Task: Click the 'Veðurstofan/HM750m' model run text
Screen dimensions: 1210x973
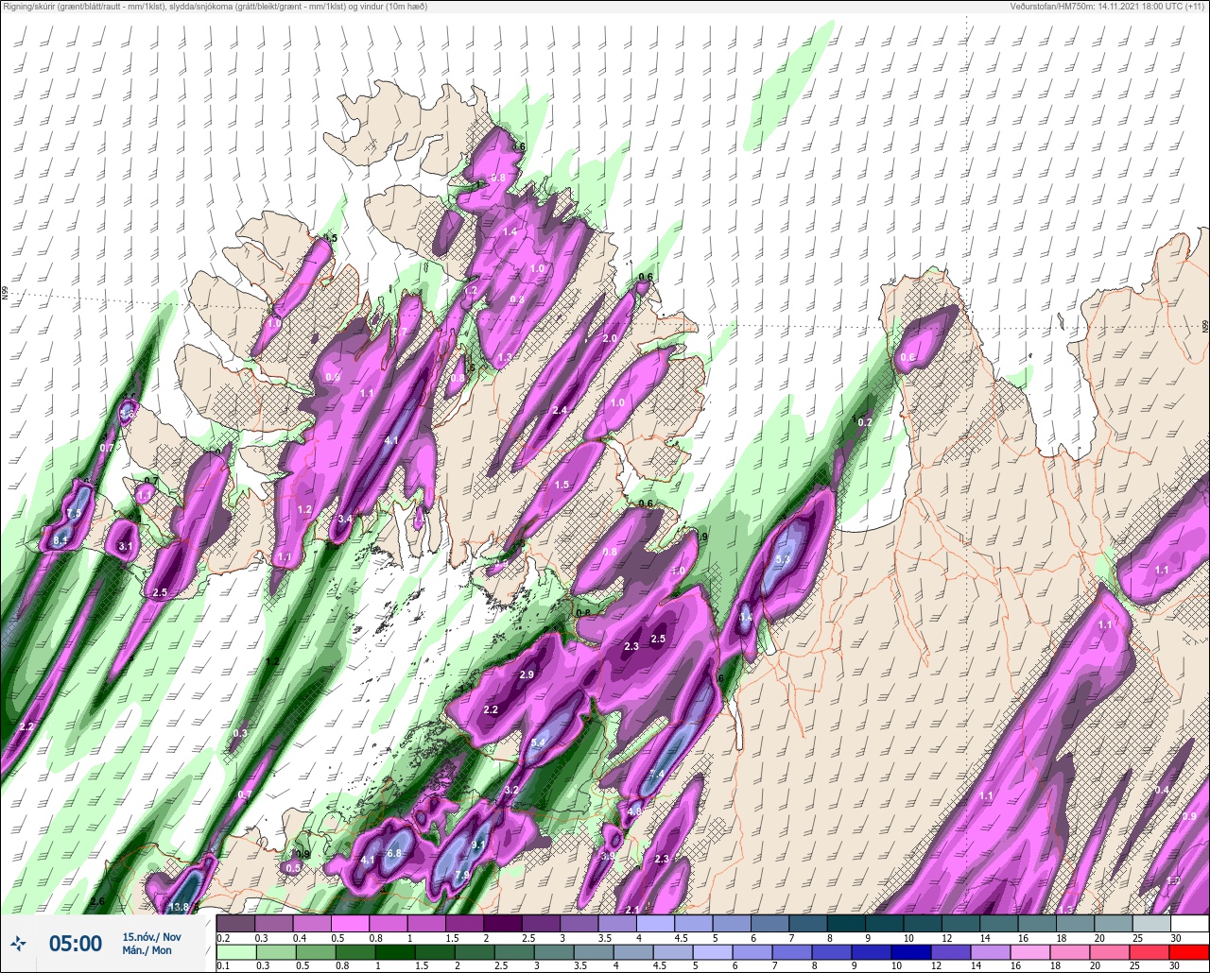Action: tap(1108, 7)
